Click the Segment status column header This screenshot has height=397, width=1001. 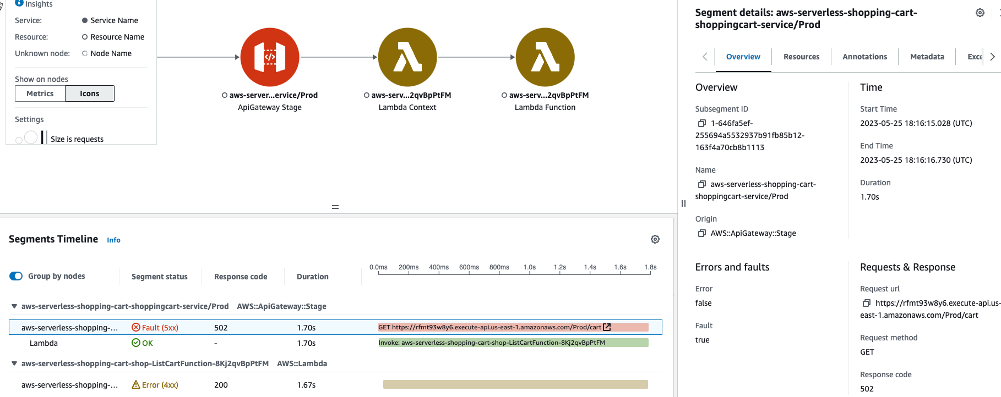click(160, 277)
